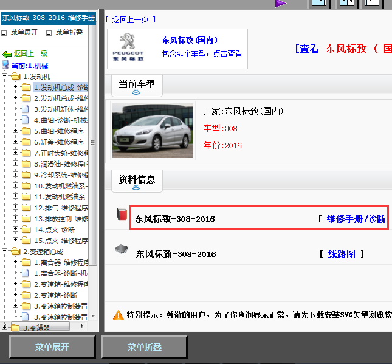This screenshot has height=364, width=392.
Task: Click the tree panel scroll-down arrow
Action: pos(93,316)
